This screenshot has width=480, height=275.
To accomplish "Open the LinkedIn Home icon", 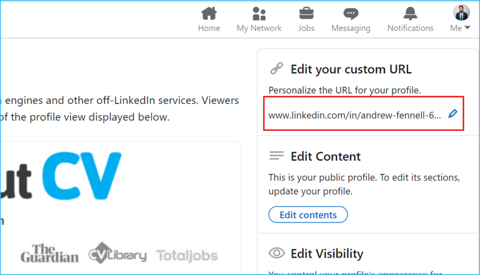I will pyautogui.click(x=209, y=13).
